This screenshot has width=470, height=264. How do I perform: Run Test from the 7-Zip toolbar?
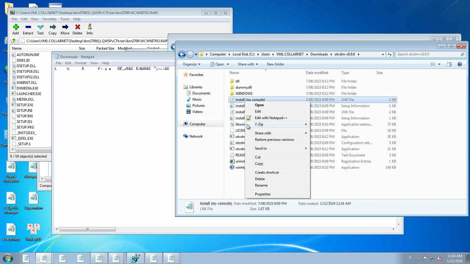point(40,29)
